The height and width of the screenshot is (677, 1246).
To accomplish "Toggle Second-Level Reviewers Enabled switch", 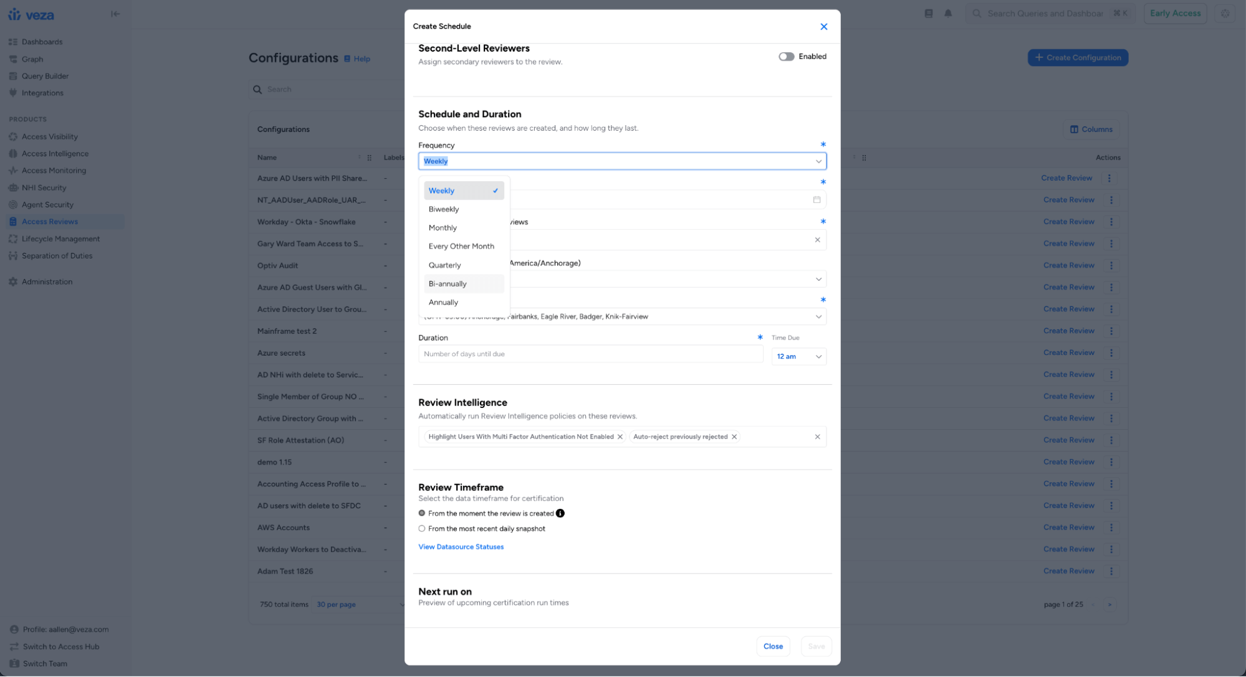I will click(786, 57).
